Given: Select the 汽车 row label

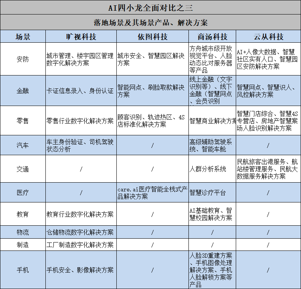Looking at the screenshot, I should [23, 145].
